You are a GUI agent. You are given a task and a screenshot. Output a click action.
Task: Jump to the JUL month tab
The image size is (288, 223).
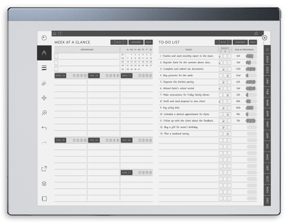point(267,146)
